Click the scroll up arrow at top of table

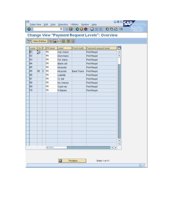[x=119, y=52]
